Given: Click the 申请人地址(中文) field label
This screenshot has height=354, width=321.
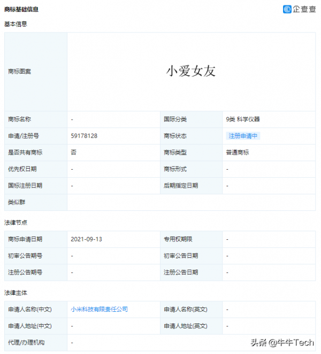Looking at the screenshot, I should (x=30, y=326).
